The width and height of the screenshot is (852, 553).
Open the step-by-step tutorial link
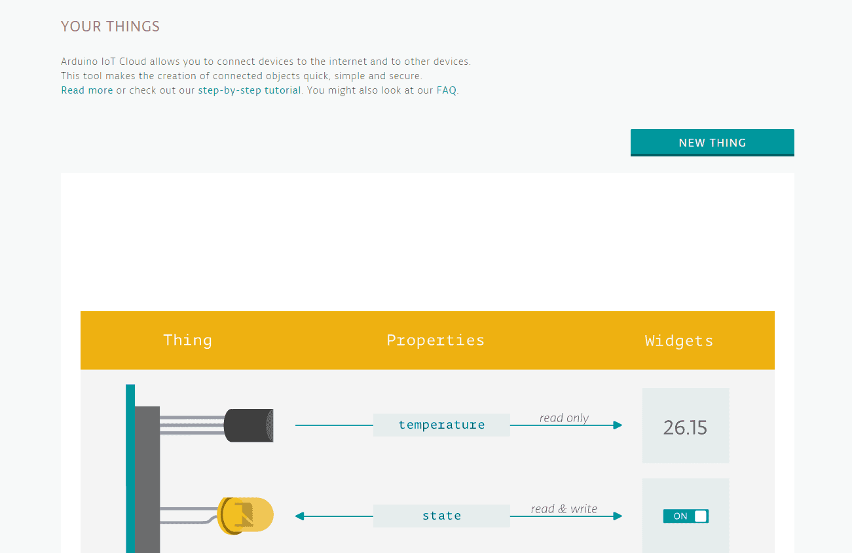coord(250,90)
